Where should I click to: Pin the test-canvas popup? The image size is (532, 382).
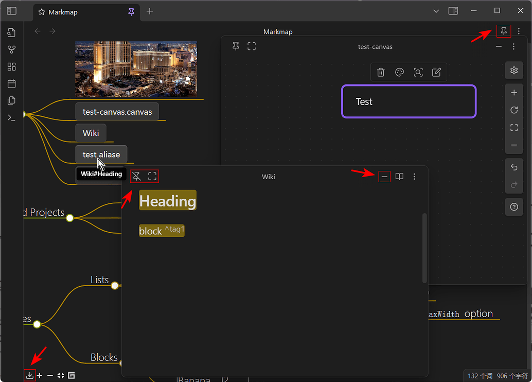click(236, 46)
